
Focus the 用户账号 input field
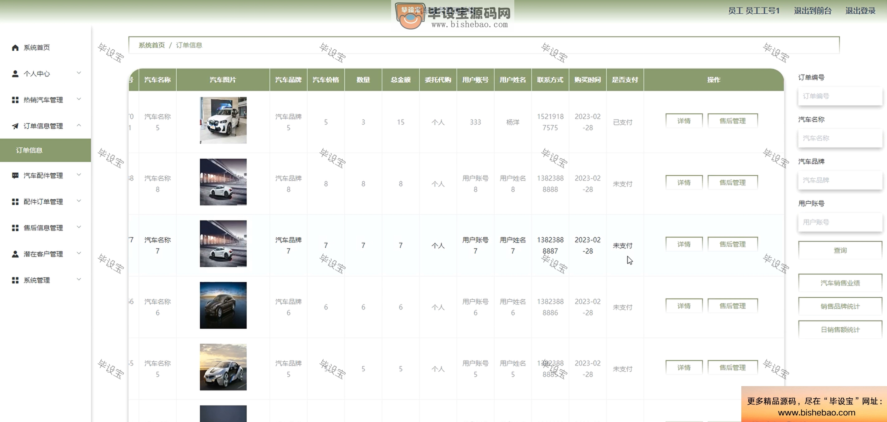840,222
